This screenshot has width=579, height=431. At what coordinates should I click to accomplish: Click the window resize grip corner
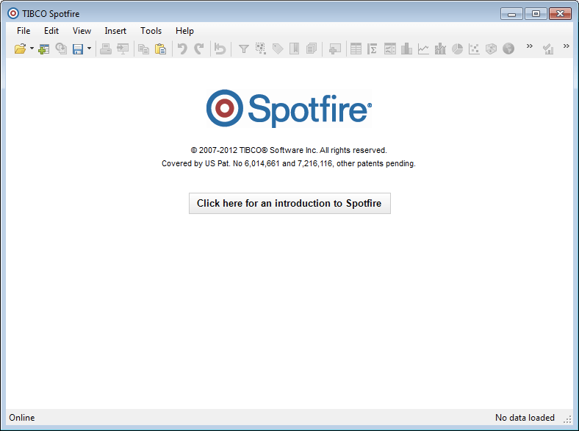(x=567, y=419)
